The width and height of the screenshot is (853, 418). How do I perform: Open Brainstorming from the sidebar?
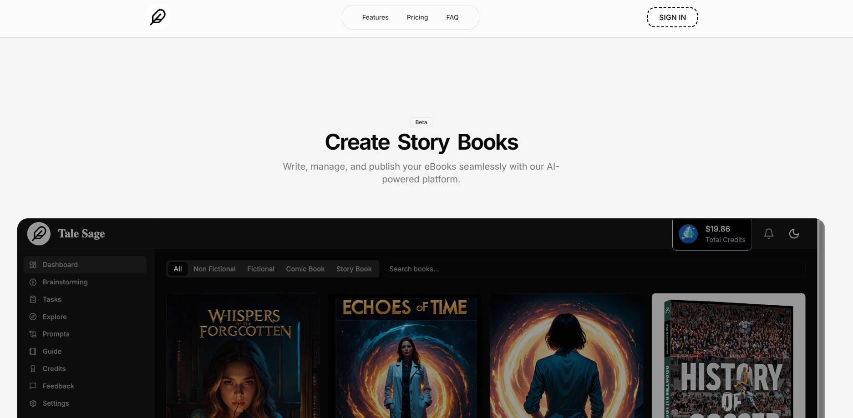click(x=65, y=282)
